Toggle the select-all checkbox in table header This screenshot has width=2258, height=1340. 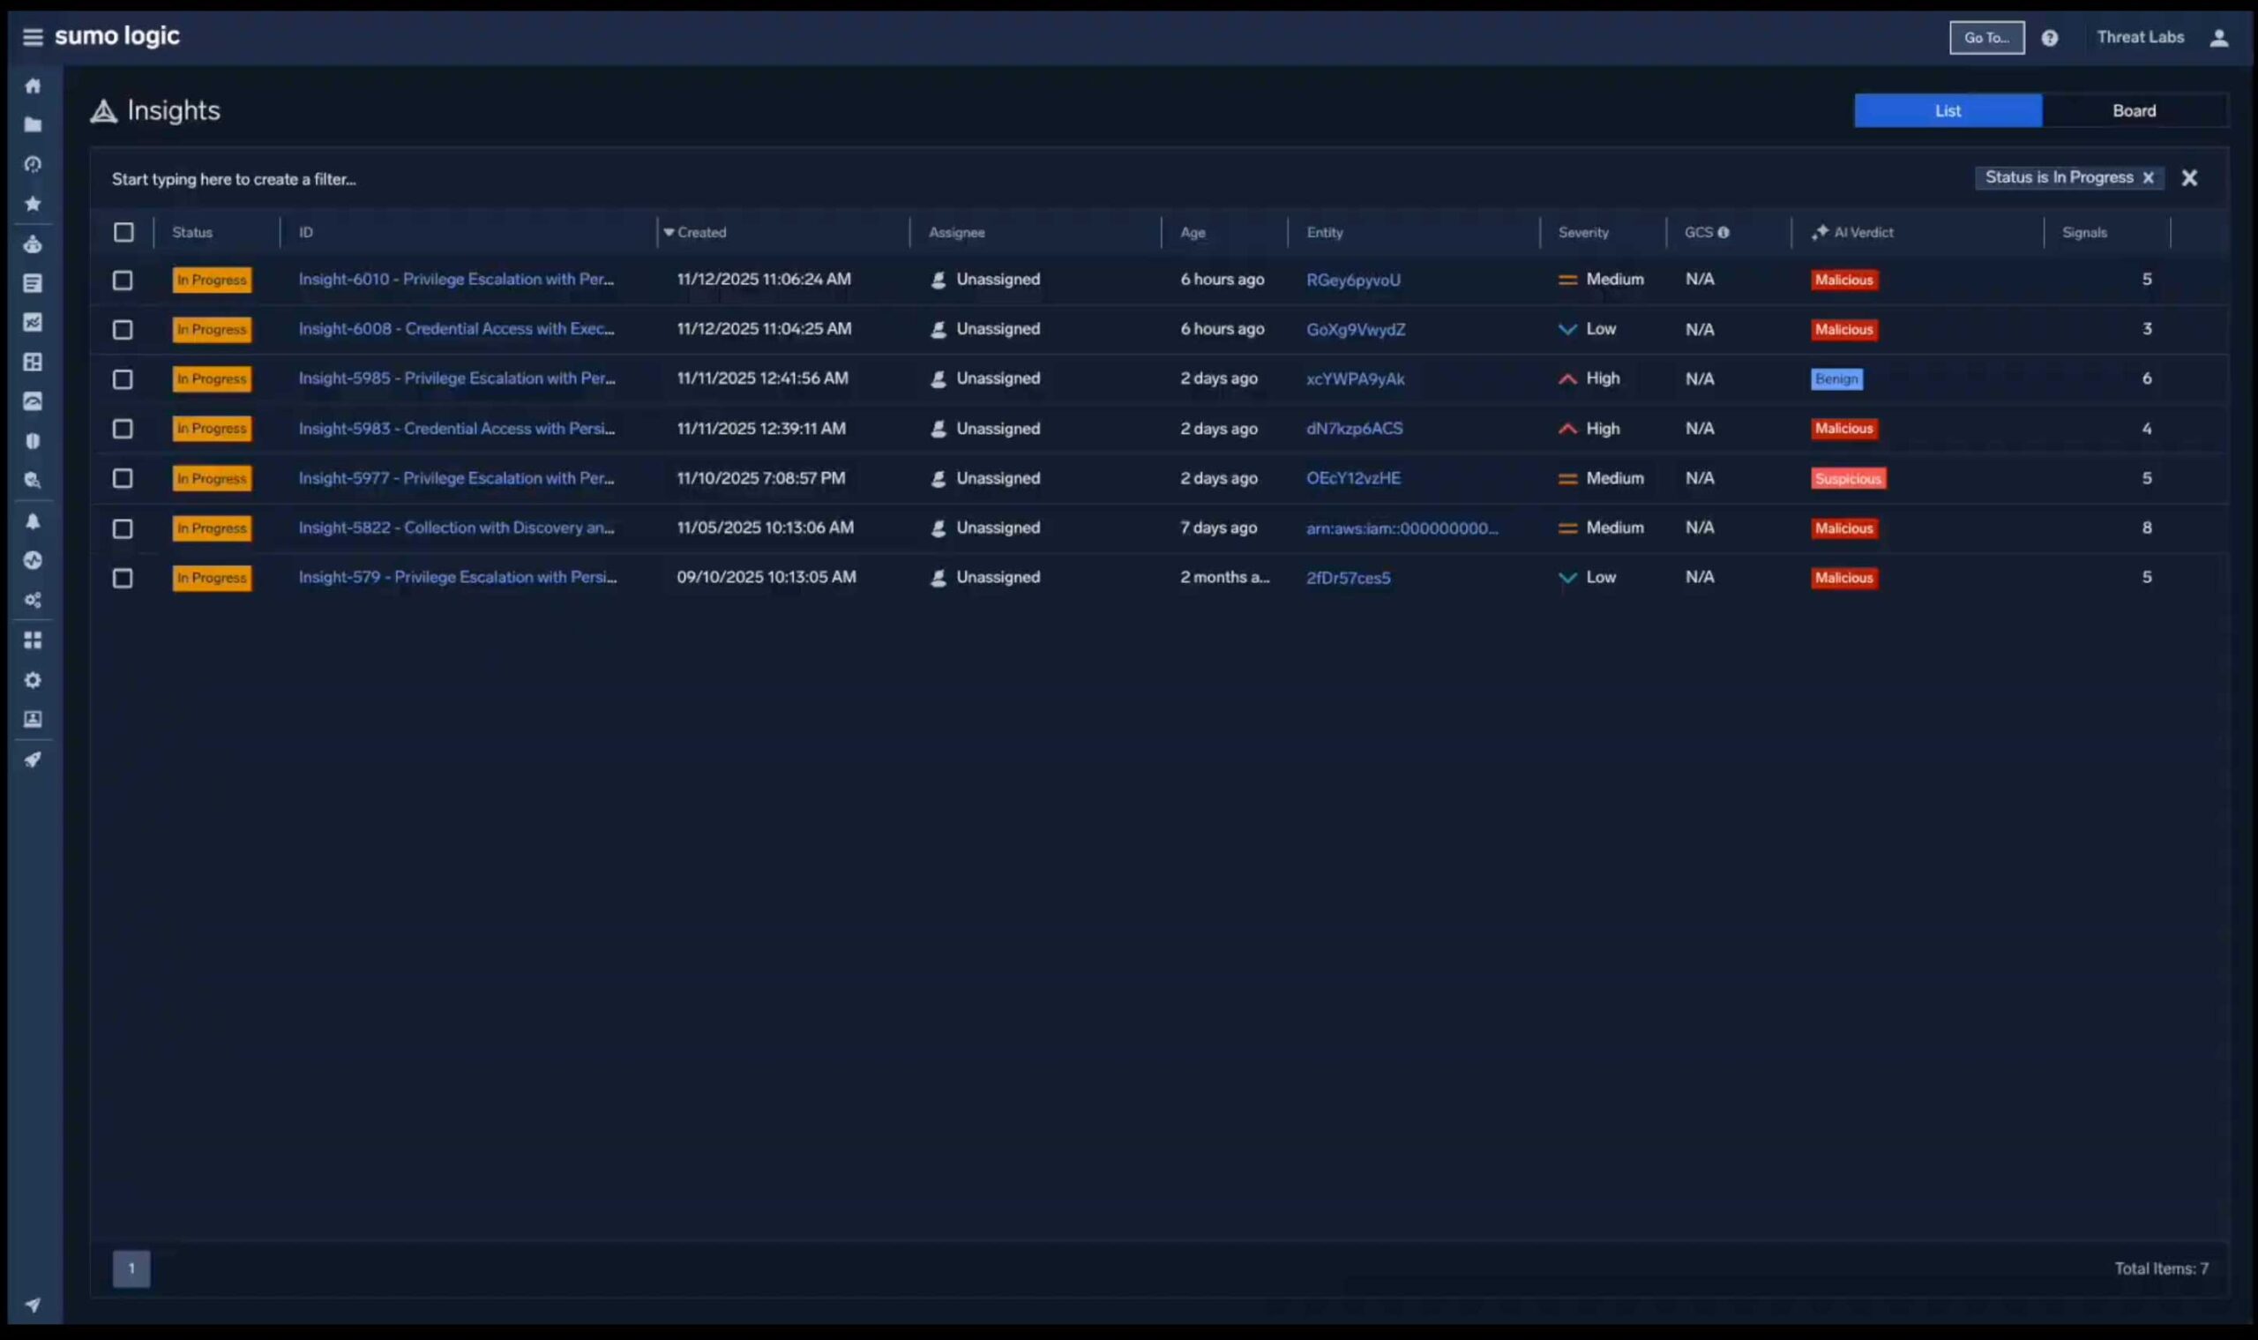coord(123,232)
